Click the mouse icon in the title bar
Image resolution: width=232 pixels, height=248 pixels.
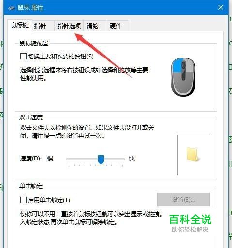pyautogui.click(x=11, y=8)
